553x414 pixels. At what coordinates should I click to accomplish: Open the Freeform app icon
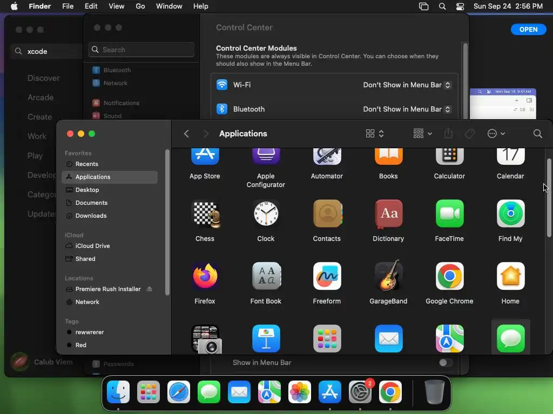(x=327, y=276)
